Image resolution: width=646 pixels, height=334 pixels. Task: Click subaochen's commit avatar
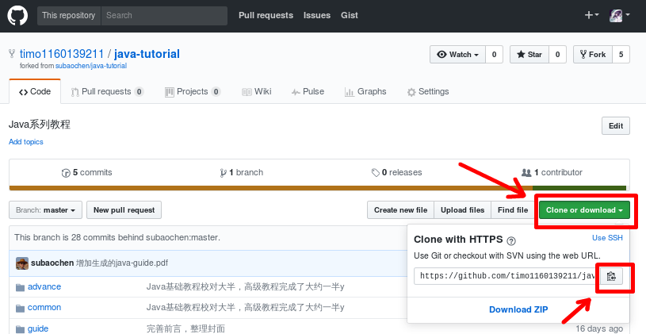22,263
